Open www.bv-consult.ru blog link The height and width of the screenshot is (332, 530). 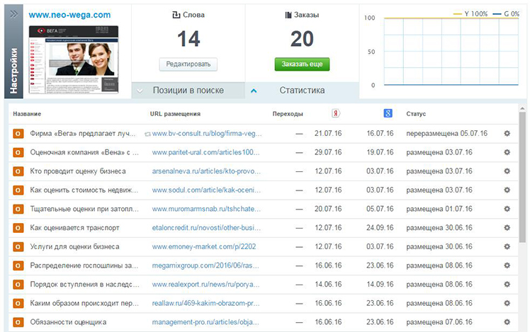[207, 133]
